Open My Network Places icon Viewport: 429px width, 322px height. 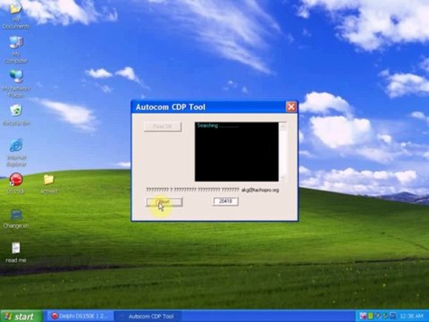point(16,83)
